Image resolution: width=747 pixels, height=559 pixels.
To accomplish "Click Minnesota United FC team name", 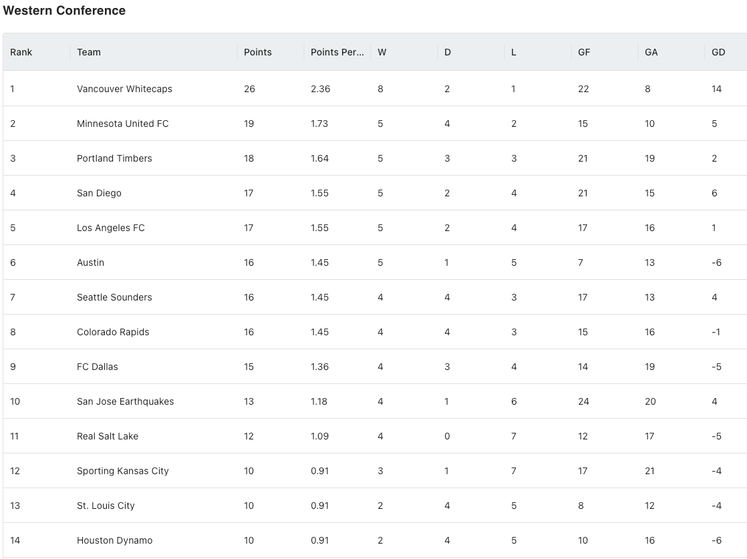I will tap(122, 124).
